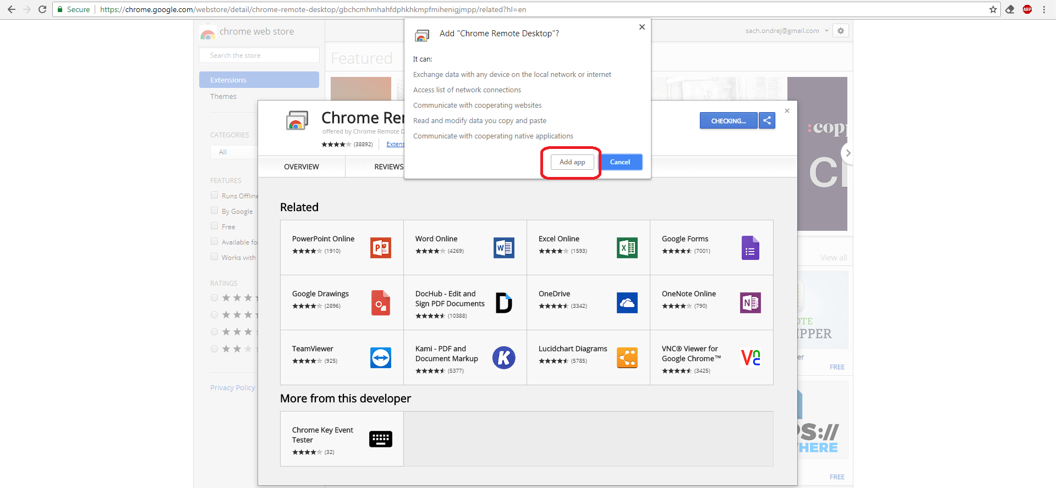The width and height of the screenshot is (1057, 488).
Task: Confirm installation with Add app button
Action: pyautogui.click(x=572, y=162)
